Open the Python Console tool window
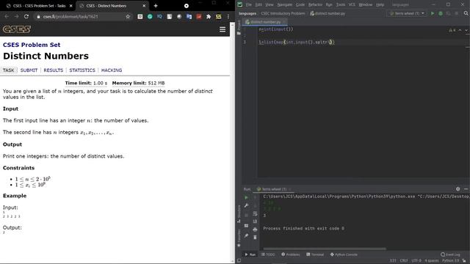 coord(344,254)
